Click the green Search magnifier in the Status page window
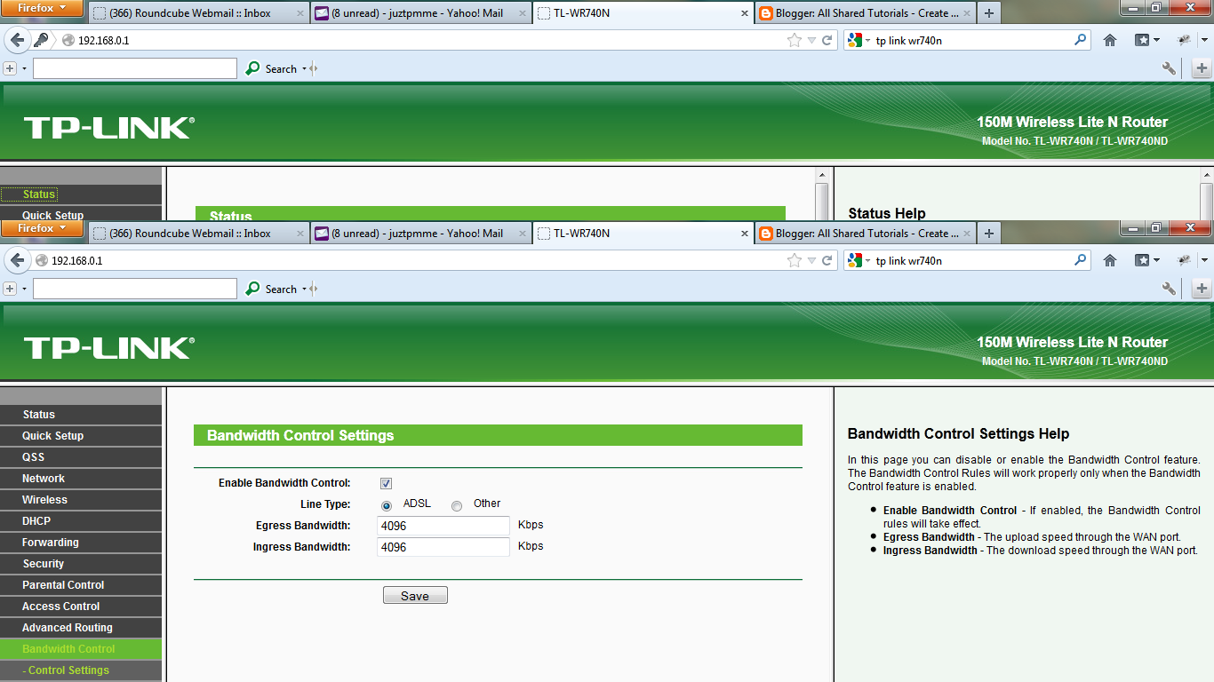 coord(253,68)
